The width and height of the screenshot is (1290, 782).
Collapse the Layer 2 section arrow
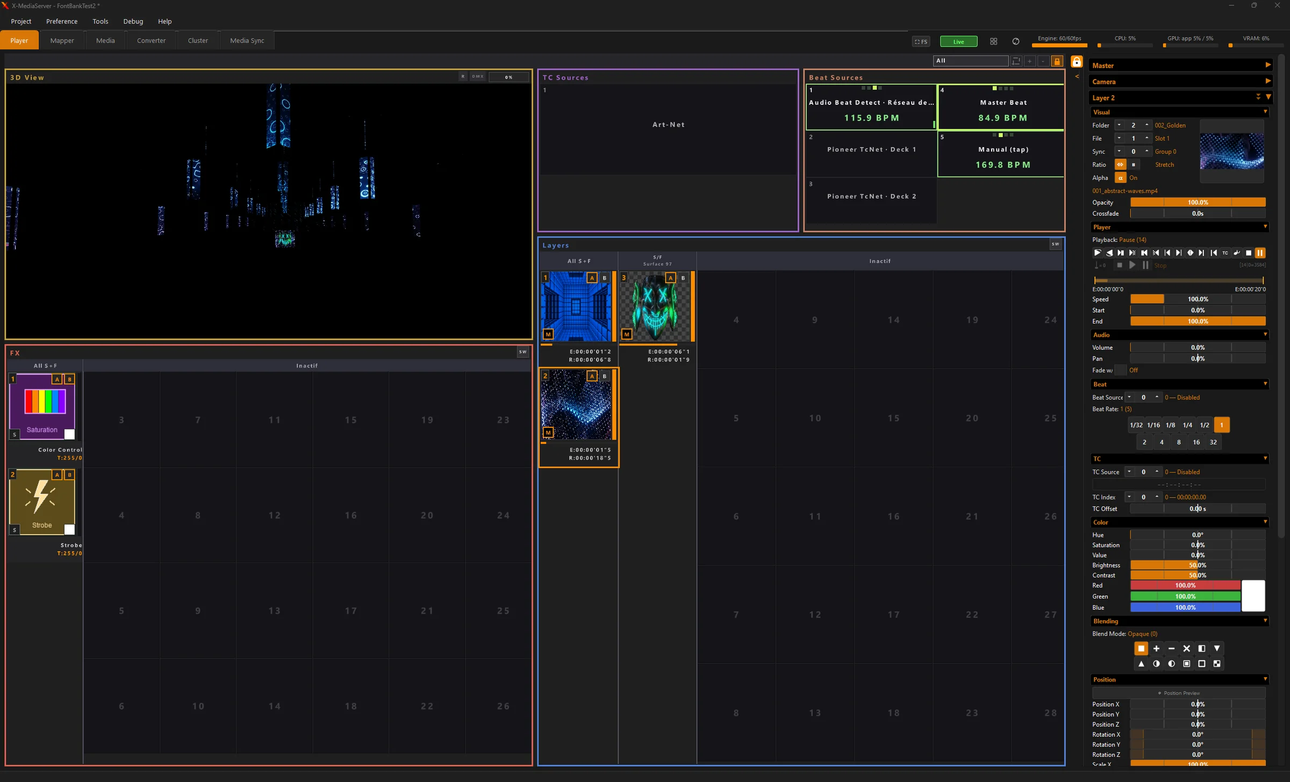(x=1268, y=97)
